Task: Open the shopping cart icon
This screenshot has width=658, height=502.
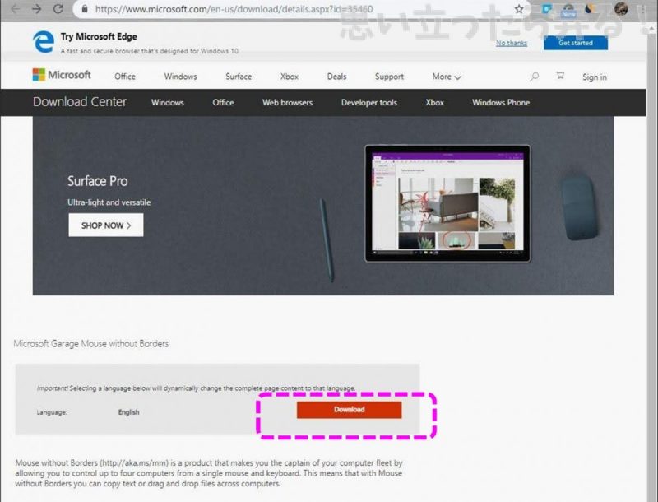Action: [560, 76]
